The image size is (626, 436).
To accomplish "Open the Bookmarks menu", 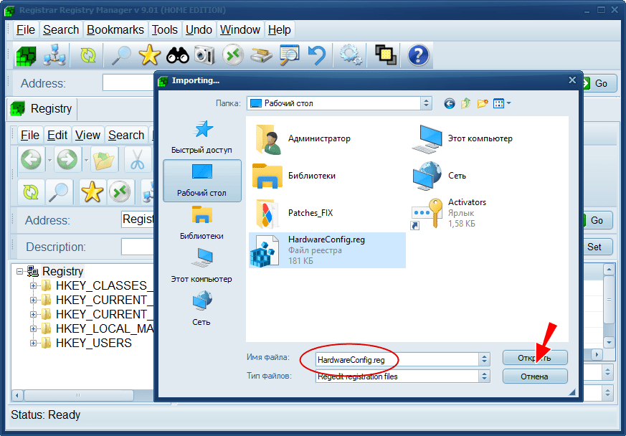I will point(115,29).
